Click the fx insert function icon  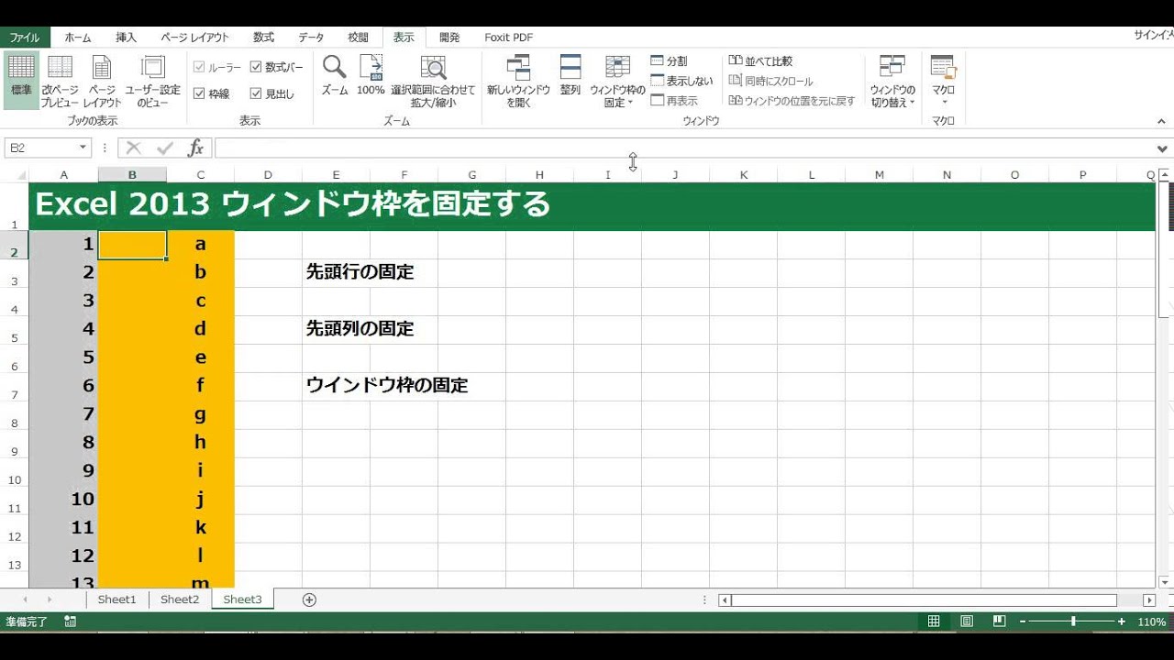click(x=195, y=148)
